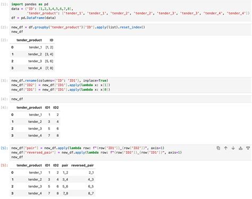
Task: Focus the code cell importing pandas
Action: coord(131,11)
